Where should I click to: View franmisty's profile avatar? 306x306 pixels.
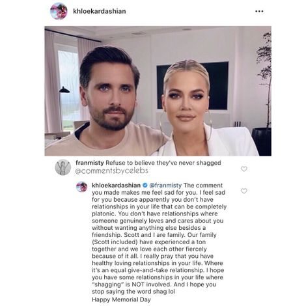tap(63, 167)
